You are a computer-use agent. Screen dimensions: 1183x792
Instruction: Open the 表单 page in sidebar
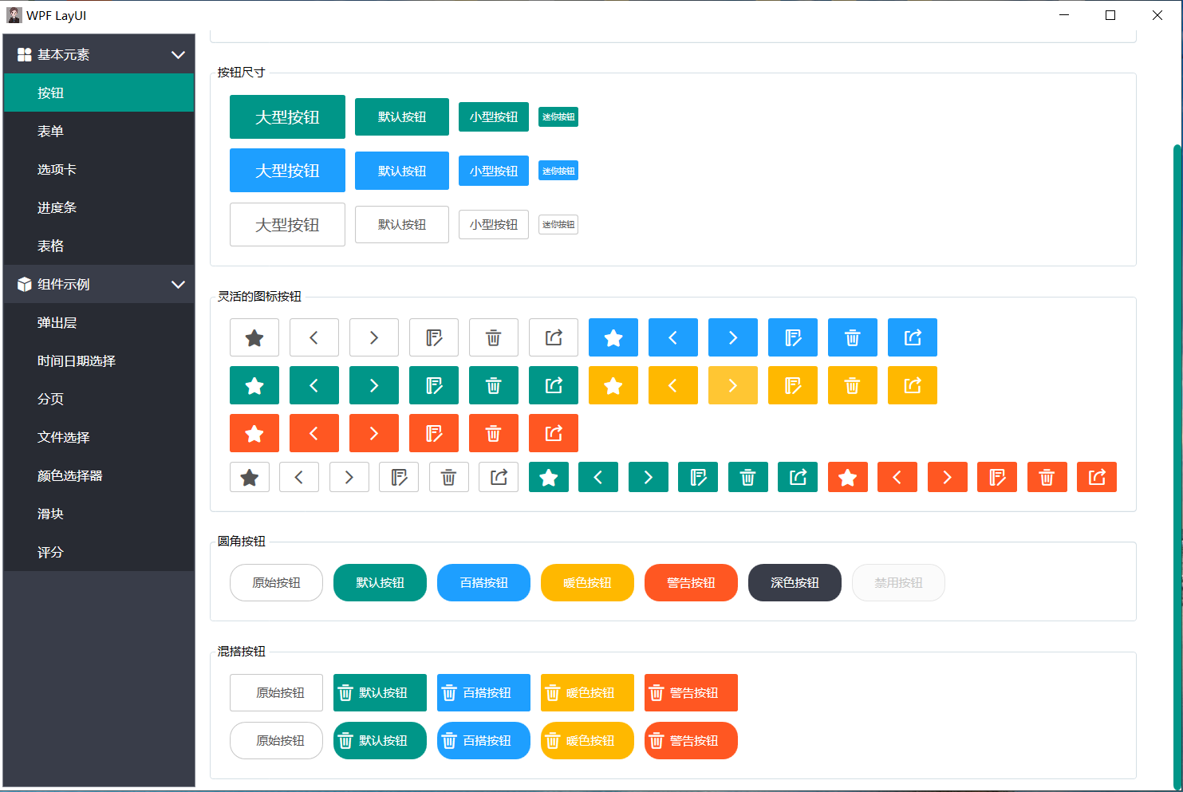pyautogui.click(x=50, y=132)
